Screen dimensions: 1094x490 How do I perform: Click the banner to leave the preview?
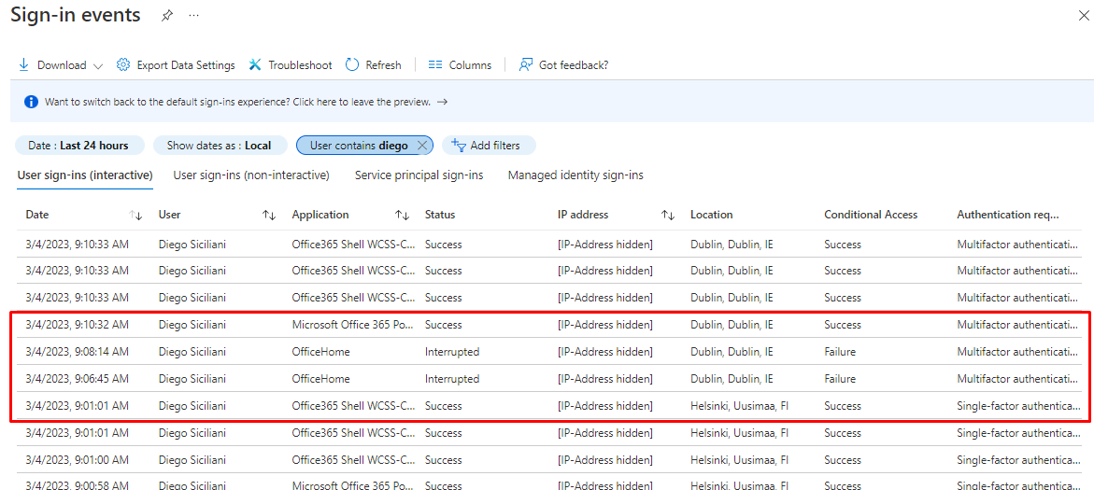(238, 102)
